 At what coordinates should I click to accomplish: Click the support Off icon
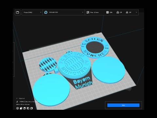(118, 12)
